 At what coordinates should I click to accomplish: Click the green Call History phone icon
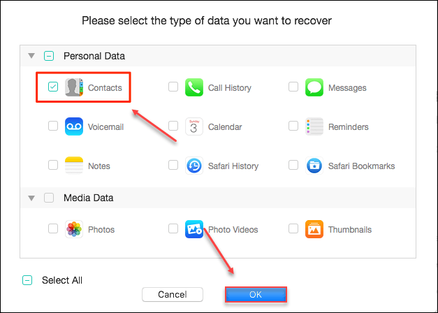[x=194, y=87]
